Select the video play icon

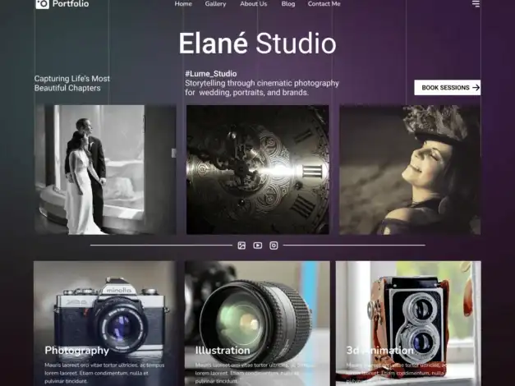(258, 246)
